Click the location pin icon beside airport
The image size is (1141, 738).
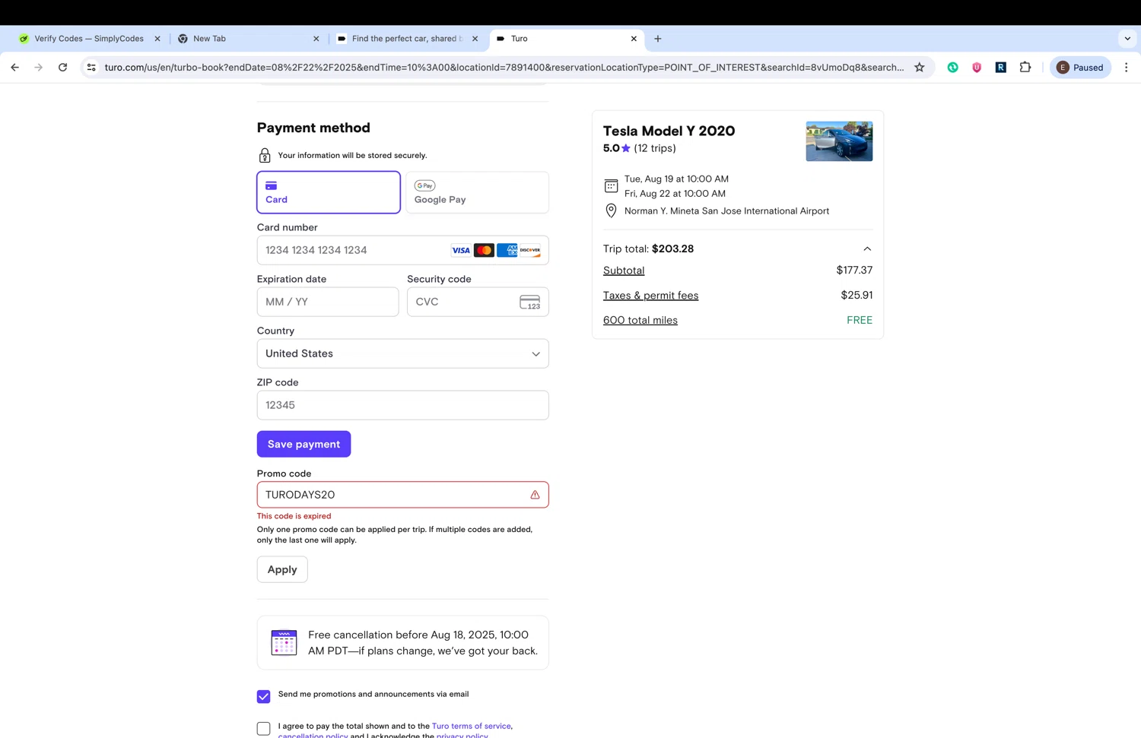611,211
